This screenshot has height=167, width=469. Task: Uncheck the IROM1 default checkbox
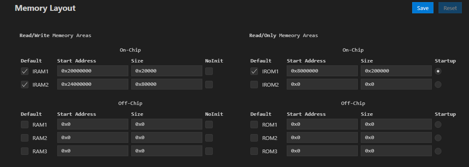254,71
